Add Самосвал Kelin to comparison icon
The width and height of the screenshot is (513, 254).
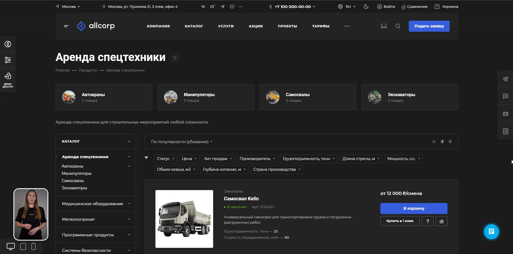[442, 221]
